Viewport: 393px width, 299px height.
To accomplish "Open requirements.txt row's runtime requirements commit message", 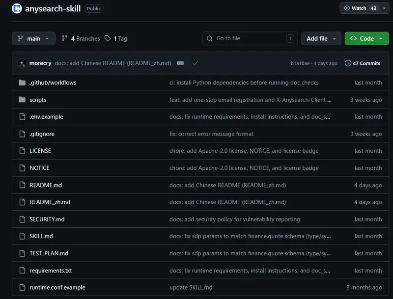I will pyautogui.click(x=250, y=271).
